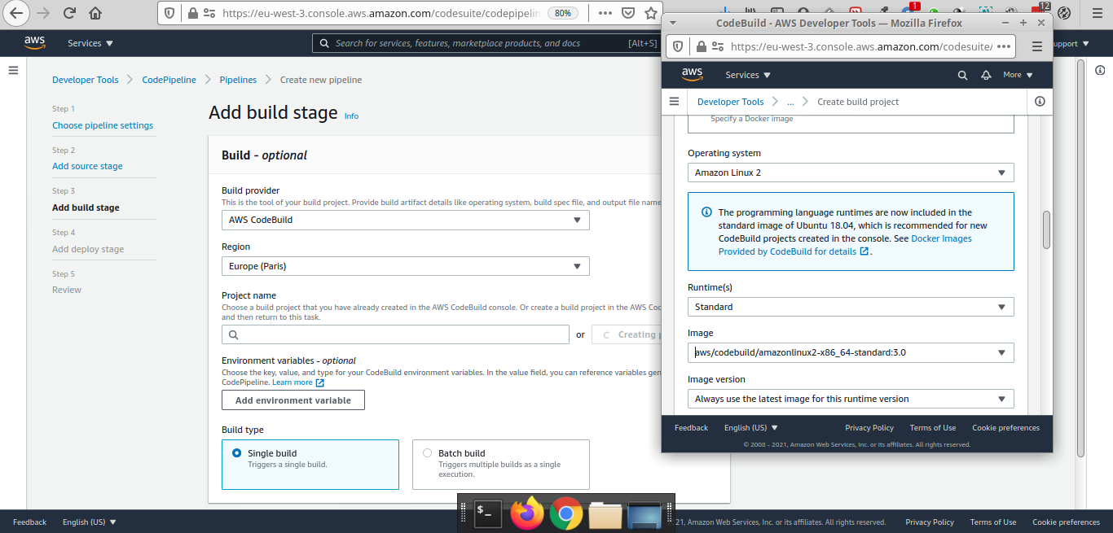Click info circle icon beside Create build project
The image size is (1113, 533).
[x=1040, y=102]
